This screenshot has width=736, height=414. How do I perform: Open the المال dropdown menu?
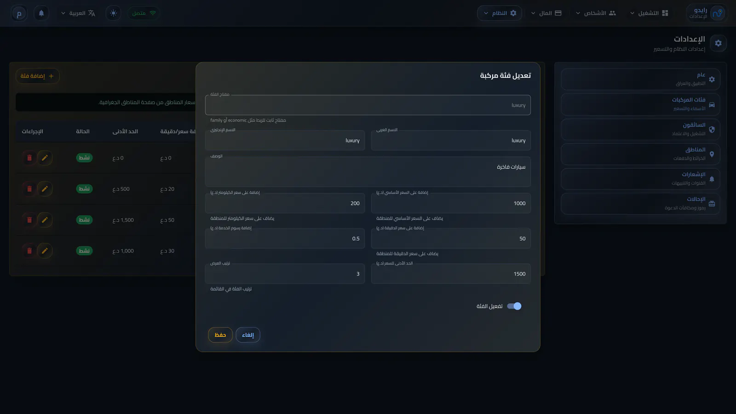click(546, 13)
